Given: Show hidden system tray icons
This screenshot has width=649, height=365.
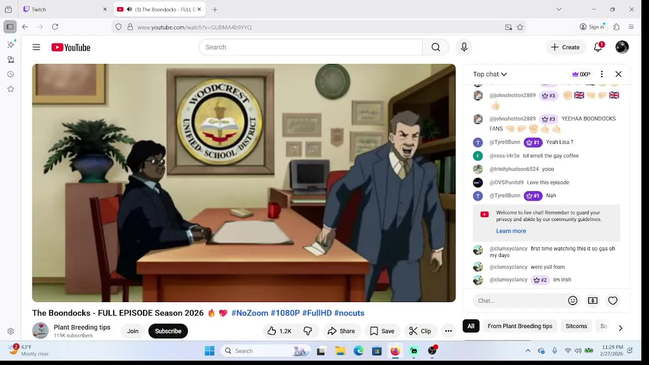Looking at the screenshot, I should coord(528,351).
